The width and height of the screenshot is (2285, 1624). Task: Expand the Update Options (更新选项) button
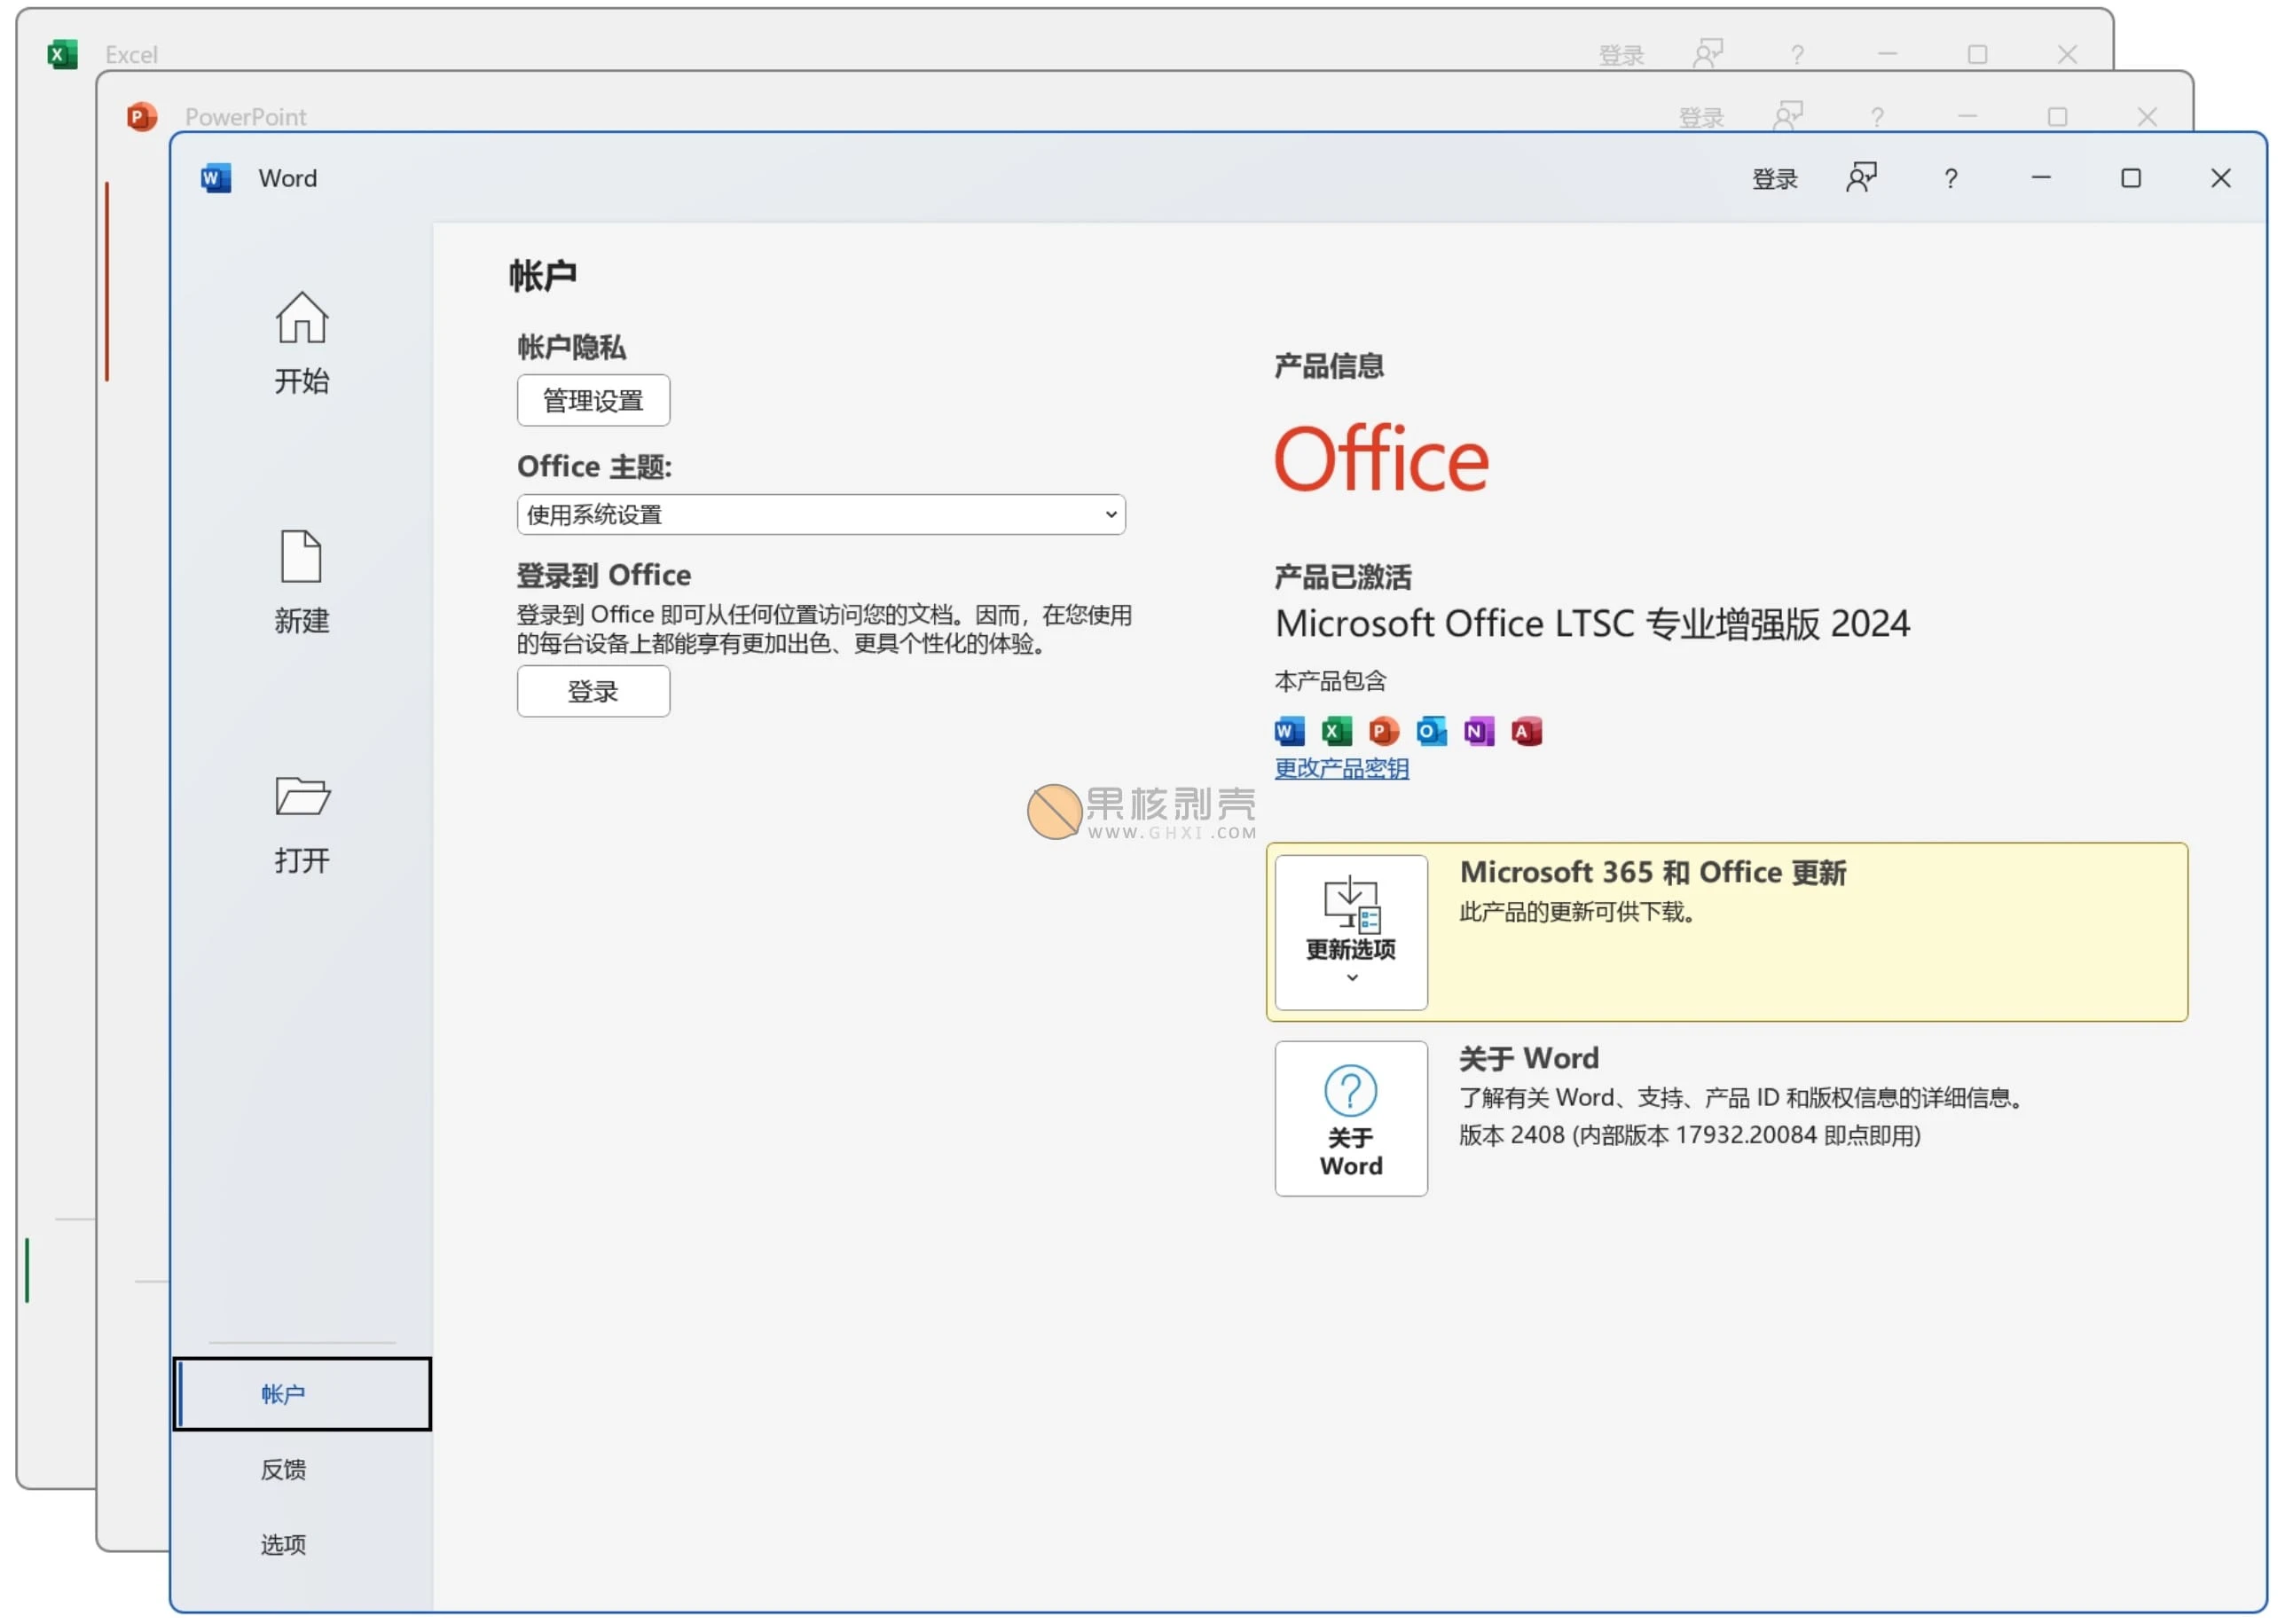coord(1351,931)
